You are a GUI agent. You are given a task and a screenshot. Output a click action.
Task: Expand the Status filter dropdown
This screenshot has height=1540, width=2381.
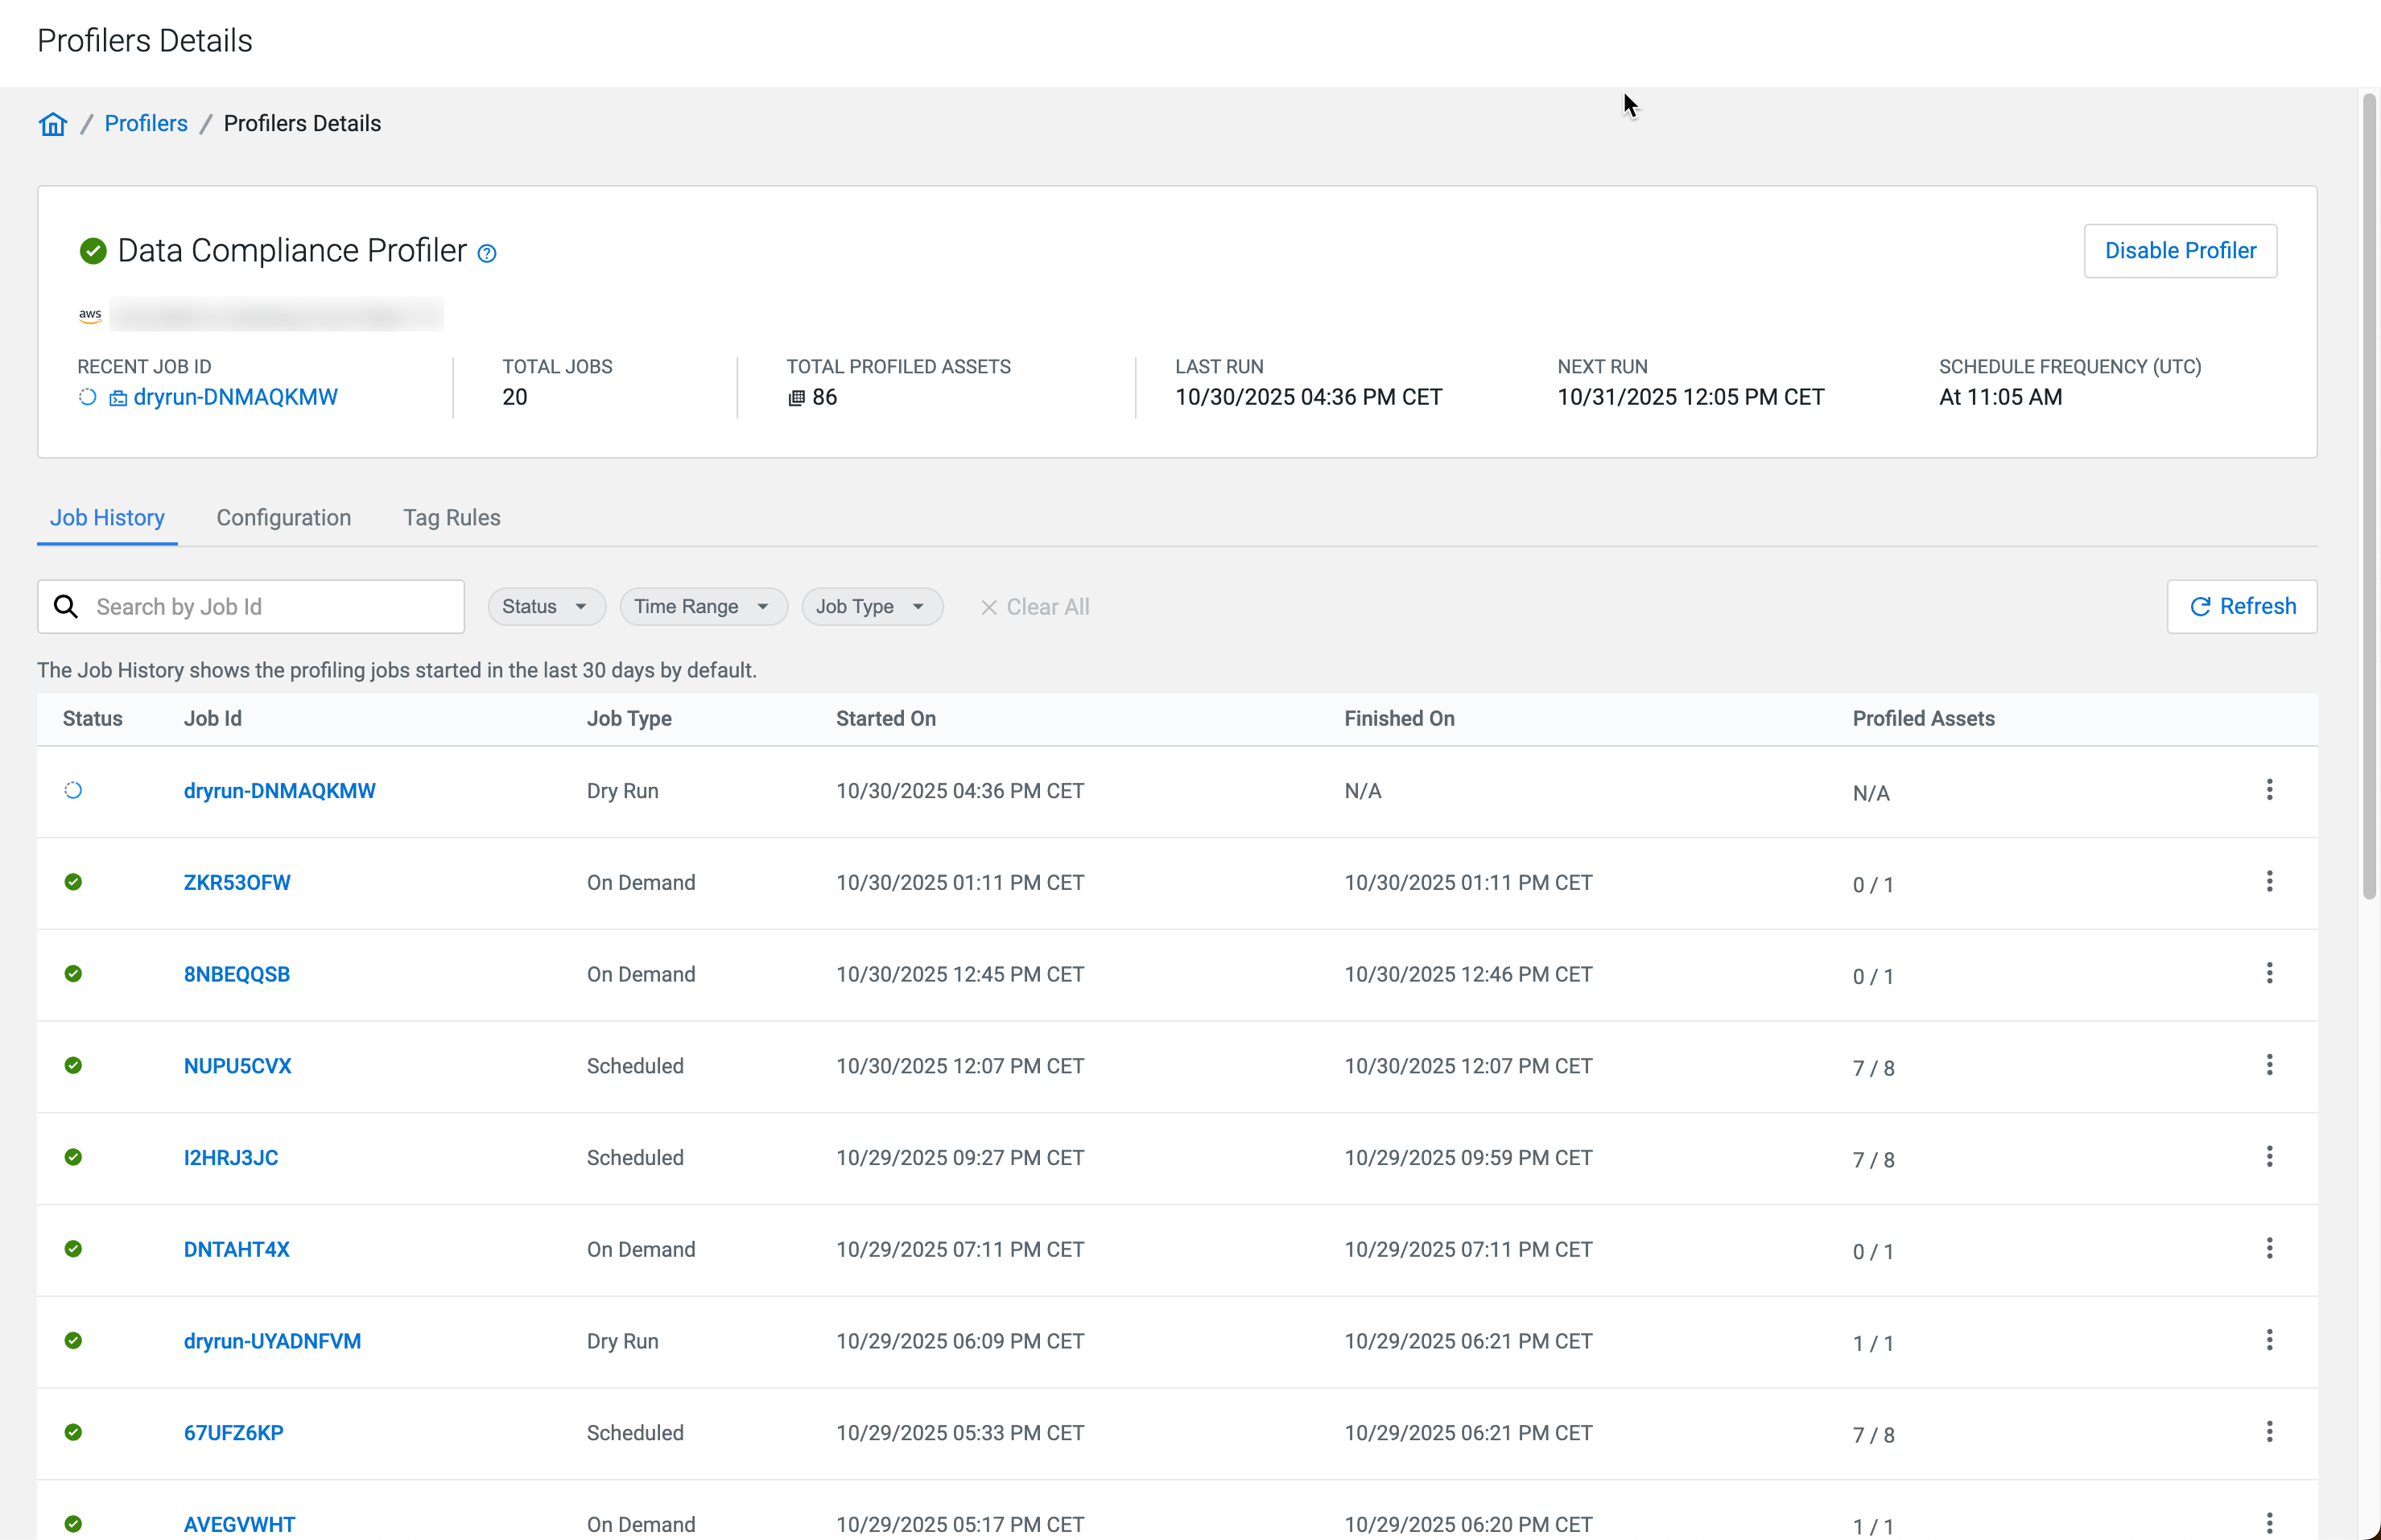tap(545, 607)
